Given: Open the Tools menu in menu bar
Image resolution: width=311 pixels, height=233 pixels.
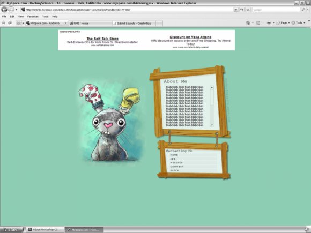Looking at the screenshot, I should (46, 17).
